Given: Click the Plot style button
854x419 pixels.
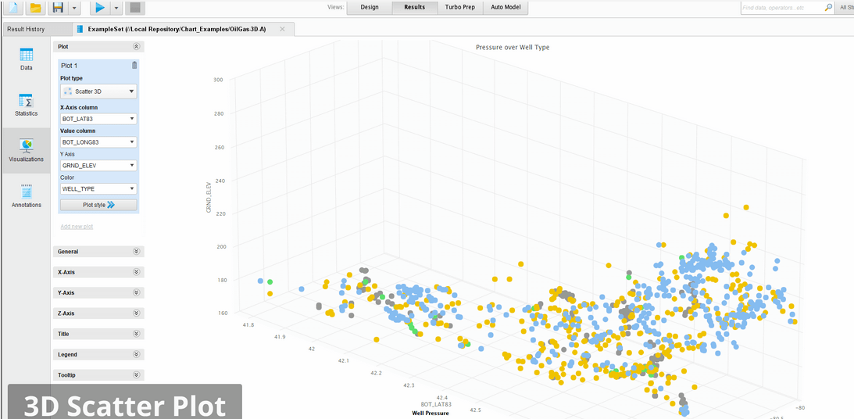Looking at the screenshot, I should click(98, 205).
